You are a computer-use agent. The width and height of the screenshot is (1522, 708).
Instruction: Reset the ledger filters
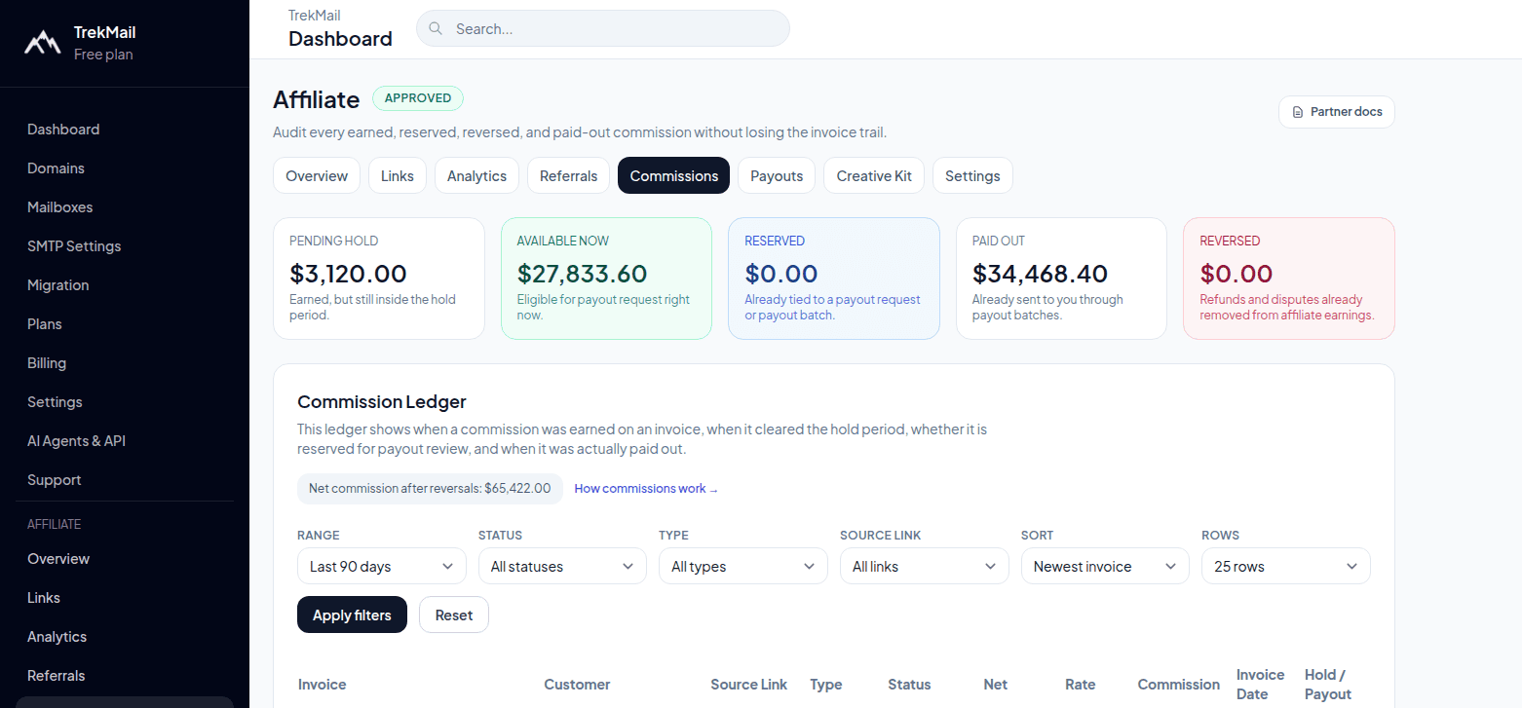pyautogui.click(x=453, y=615)
